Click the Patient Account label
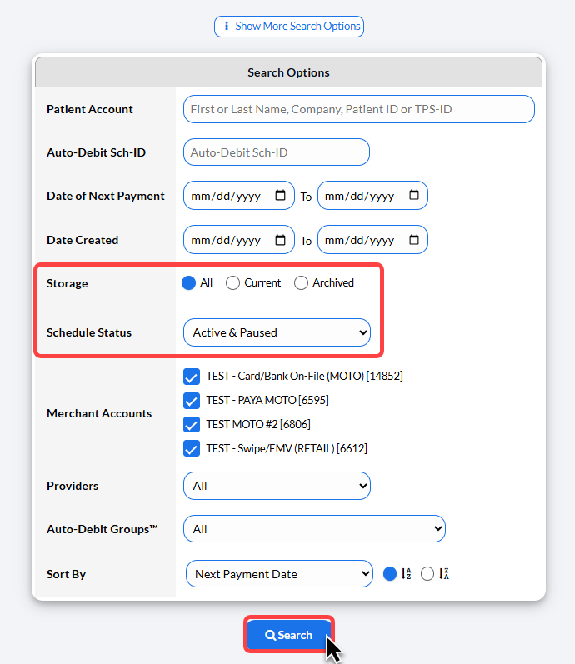 tap(90, 109)
